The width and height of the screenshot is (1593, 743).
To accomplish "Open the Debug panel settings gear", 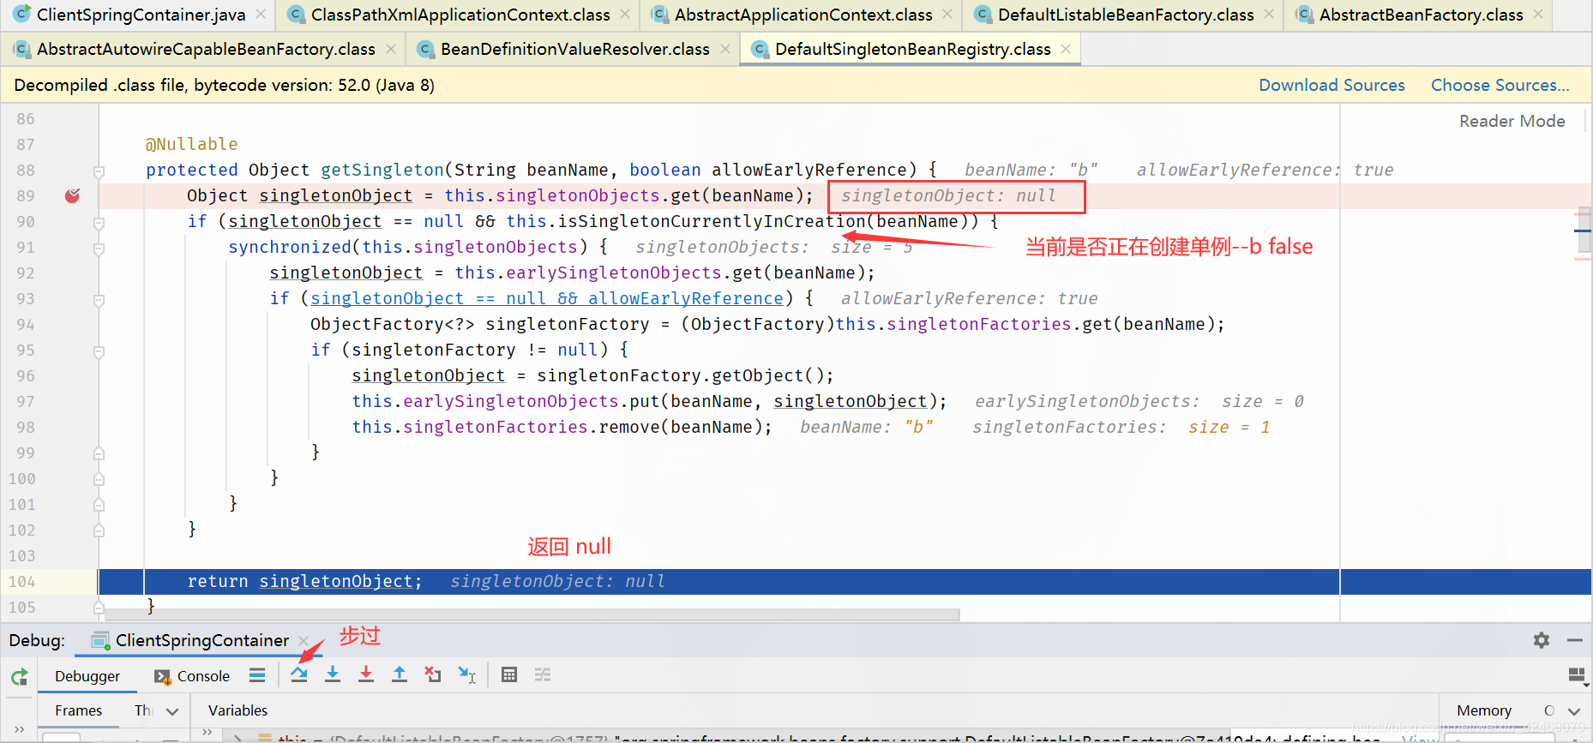I will point(1542,640).
